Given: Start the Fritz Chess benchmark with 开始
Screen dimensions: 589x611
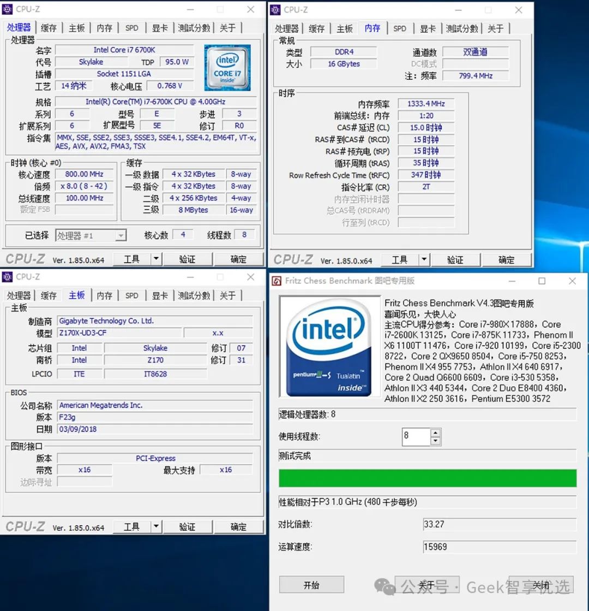Looking at the screenshot, I should click(311, 584).
